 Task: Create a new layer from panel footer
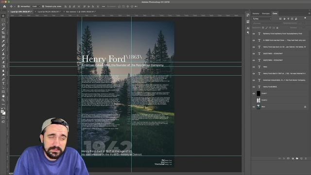301,158
